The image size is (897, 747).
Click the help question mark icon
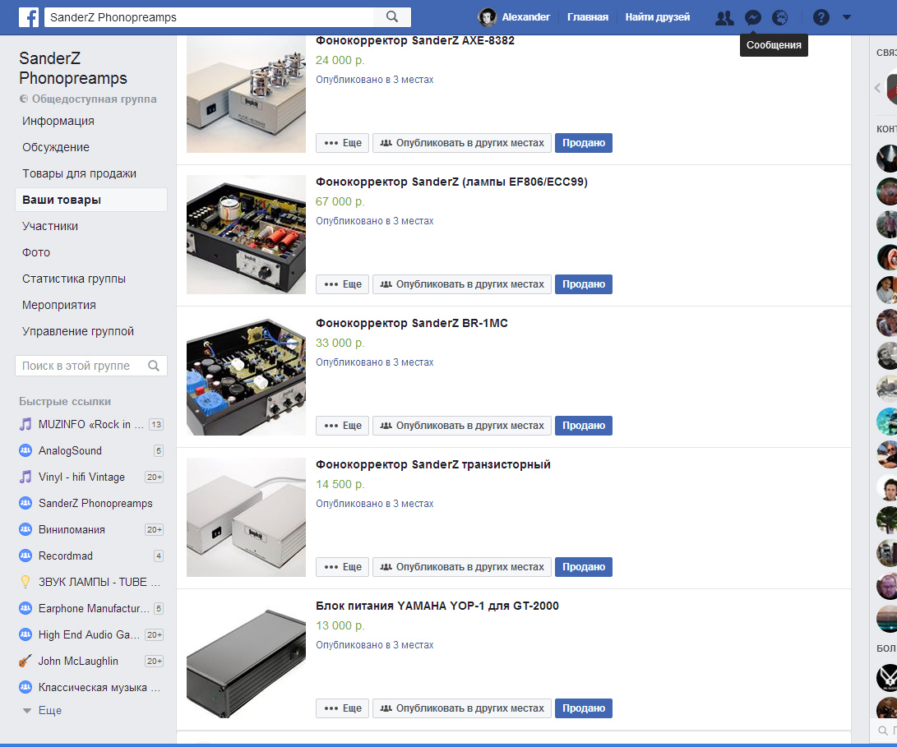pyautogui.click(x=821, y=17)
